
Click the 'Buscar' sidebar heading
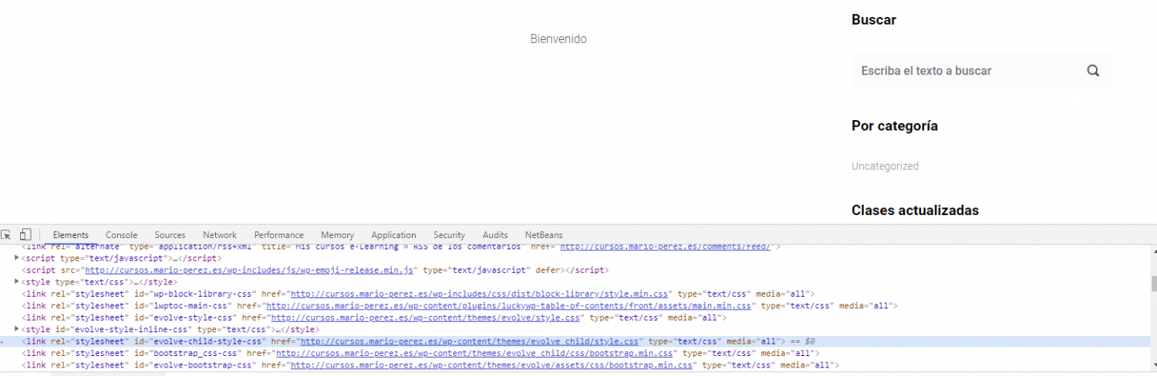tap(874, 20)
